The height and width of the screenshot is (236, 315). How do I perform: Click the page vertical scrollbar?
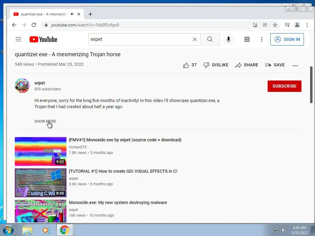tap(311, 85)
